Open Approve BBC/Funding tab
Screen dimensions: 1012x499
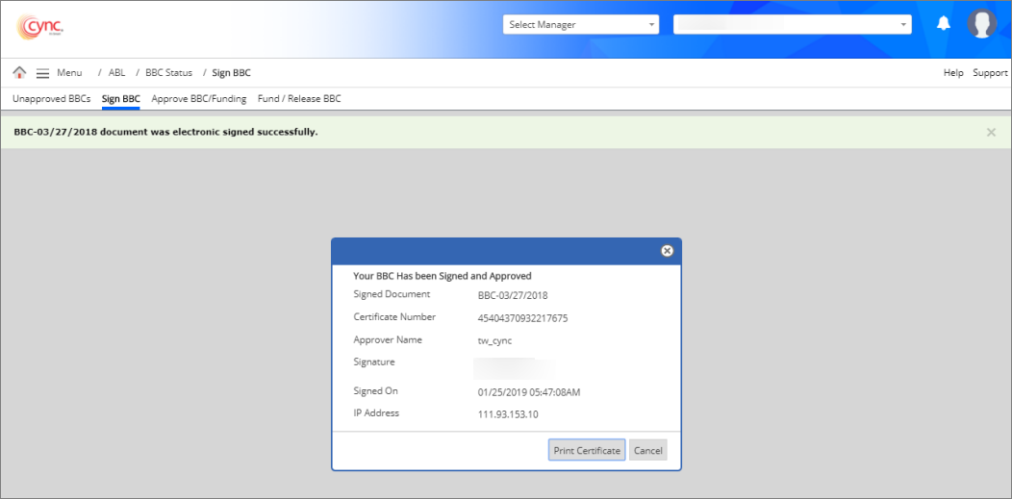(198, 99)
